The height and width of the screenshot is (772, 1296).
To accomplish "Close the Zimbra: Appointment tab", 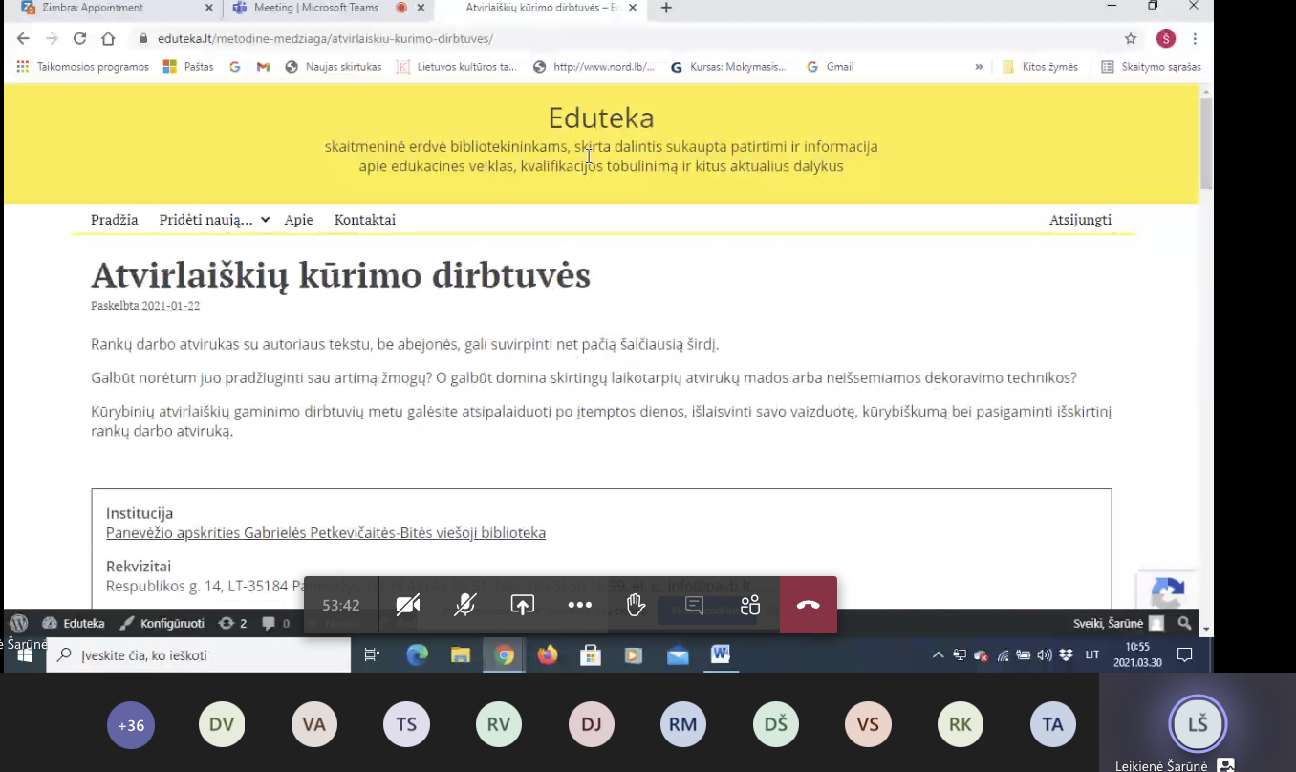I will [x=209, y=8].
